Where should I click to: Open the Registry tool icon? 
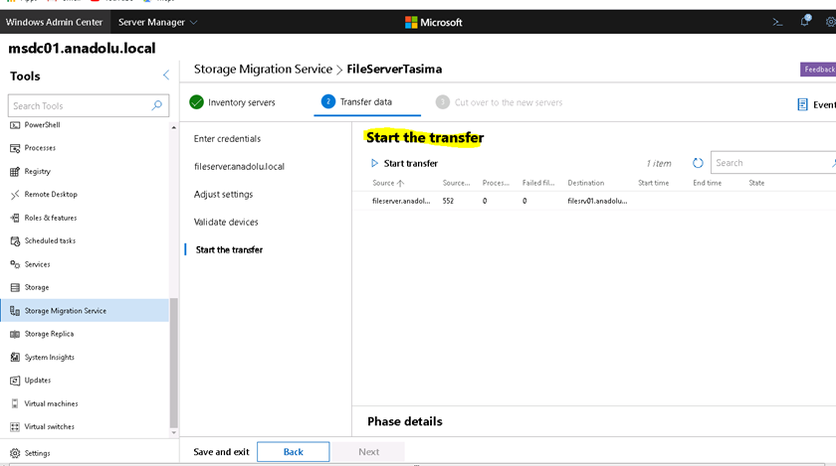(x=15, y=172)
